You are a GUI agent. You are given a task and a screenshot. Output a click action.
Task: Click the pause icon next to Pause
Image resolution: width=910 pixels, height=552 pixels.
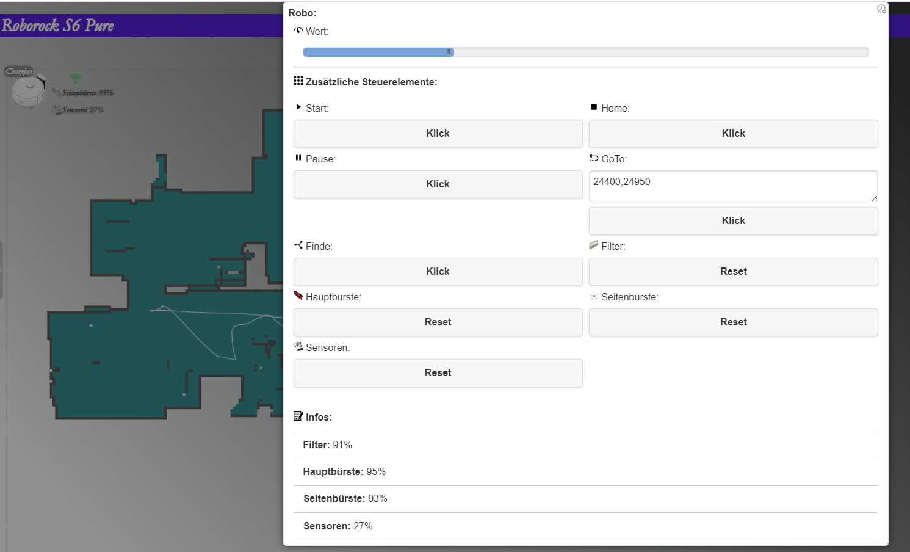point(298,158)
